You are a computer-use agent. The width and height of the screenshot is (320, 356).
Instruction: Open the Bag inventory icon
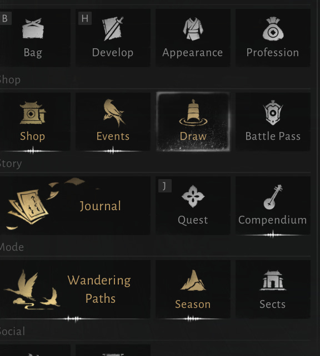point(33,28)
